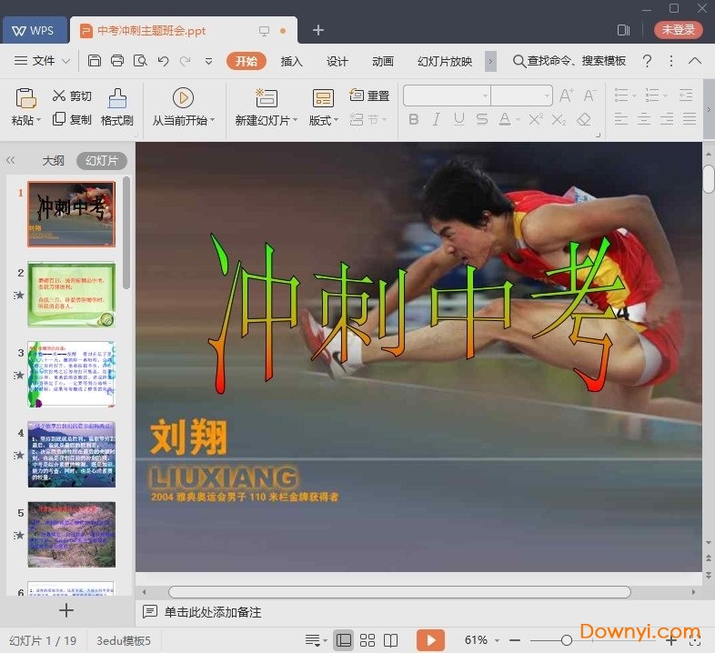Click the 重置 reset button

369,95
